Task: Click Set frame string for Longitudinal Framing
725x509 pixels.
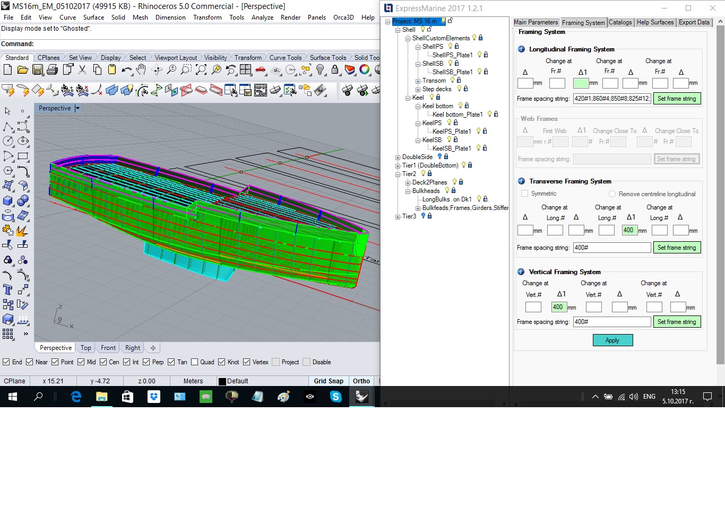Action: [676, 99]
